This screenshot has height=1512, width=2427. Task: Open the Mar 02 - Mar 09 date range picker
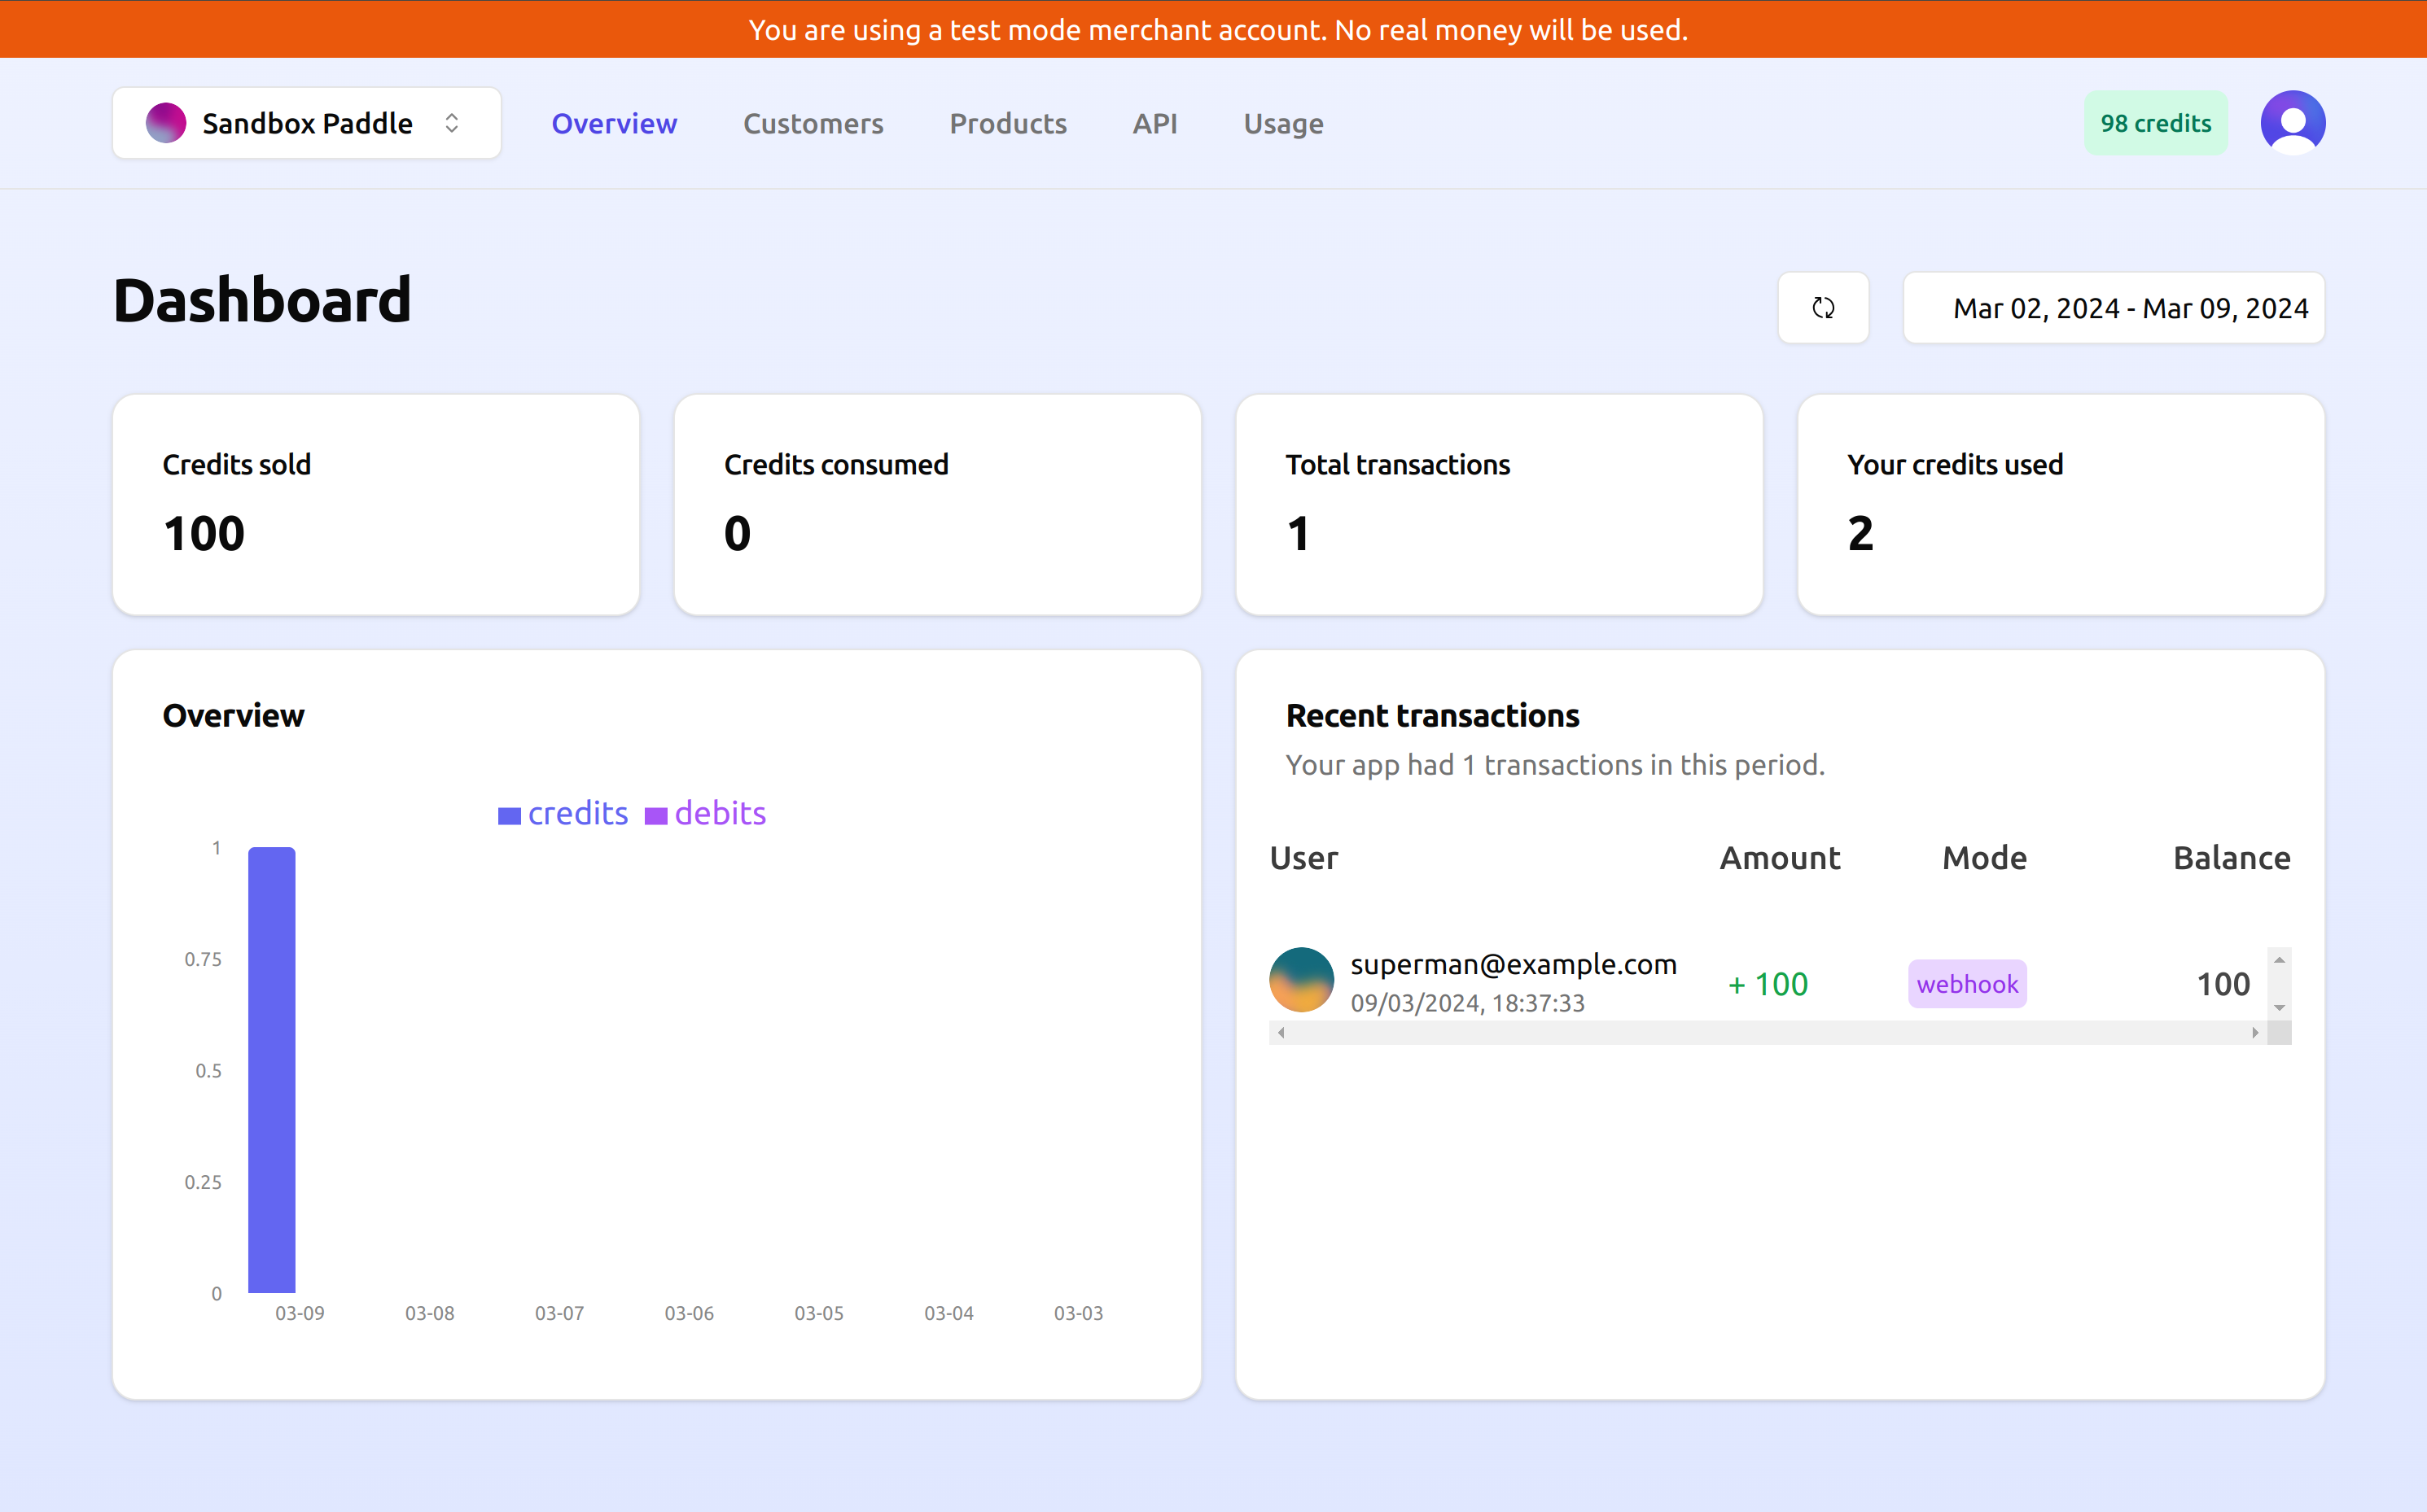click(x=2113, y=308)
